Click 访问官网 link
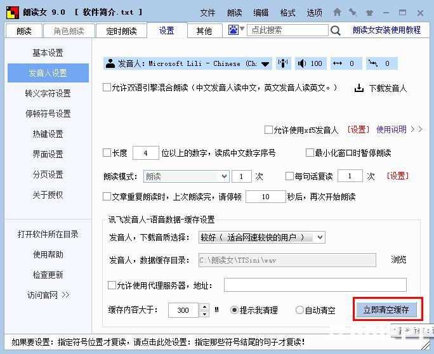Viewport: 434px width, 354px height. click(x=48, y=295)
